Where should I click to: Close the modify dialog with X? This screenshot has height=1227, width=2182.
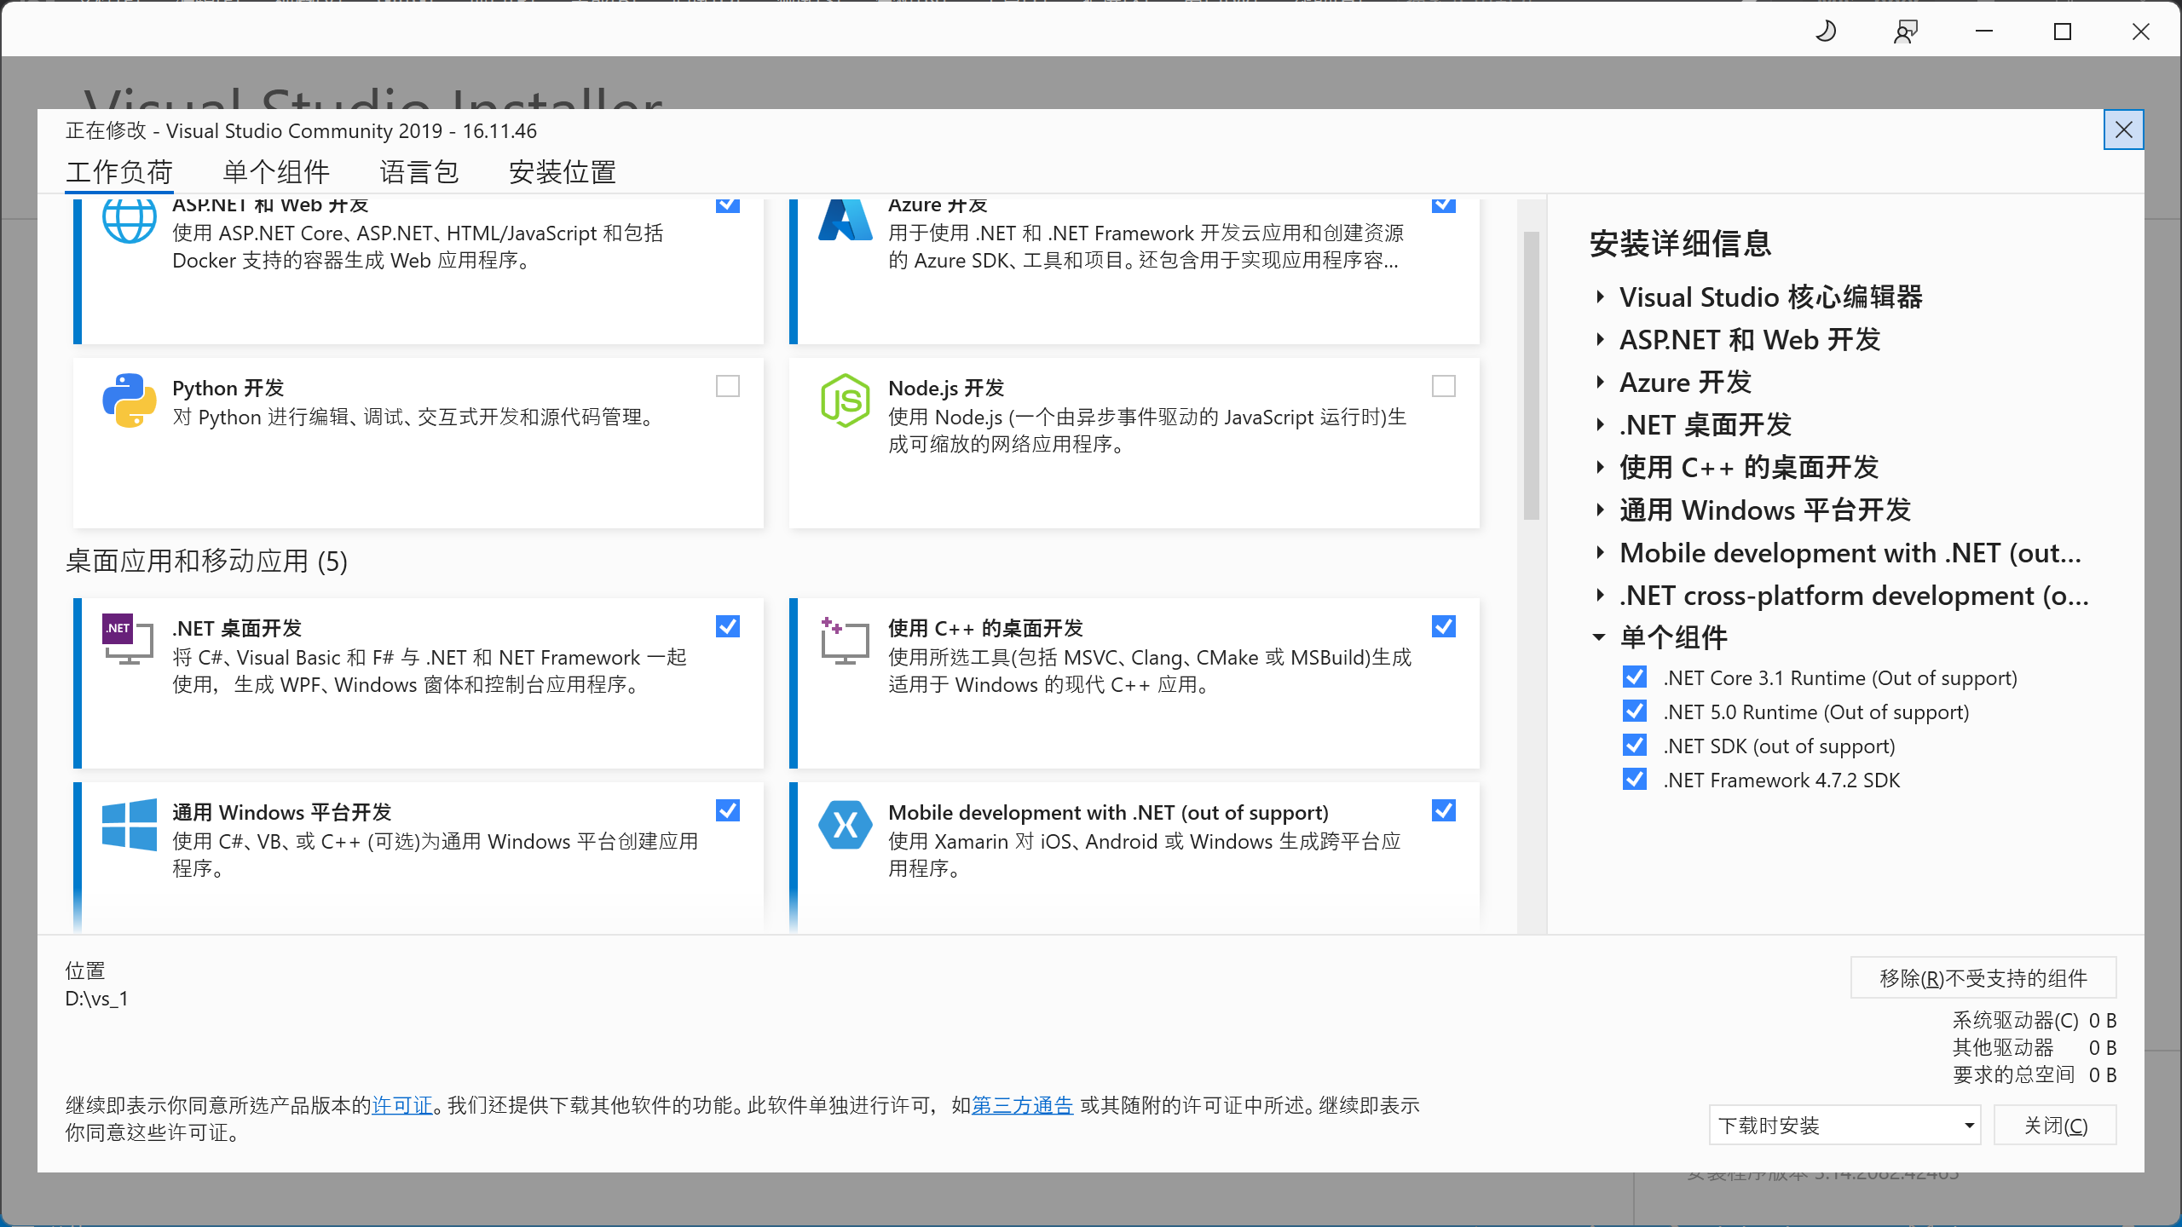coord(2123,130)
